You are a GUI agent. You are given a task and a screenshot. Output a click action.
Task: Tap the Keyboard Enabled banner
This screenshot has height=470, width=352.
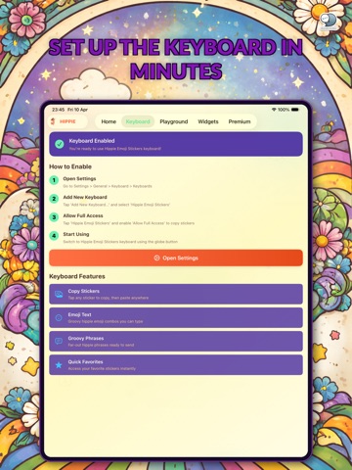point(176,144)
